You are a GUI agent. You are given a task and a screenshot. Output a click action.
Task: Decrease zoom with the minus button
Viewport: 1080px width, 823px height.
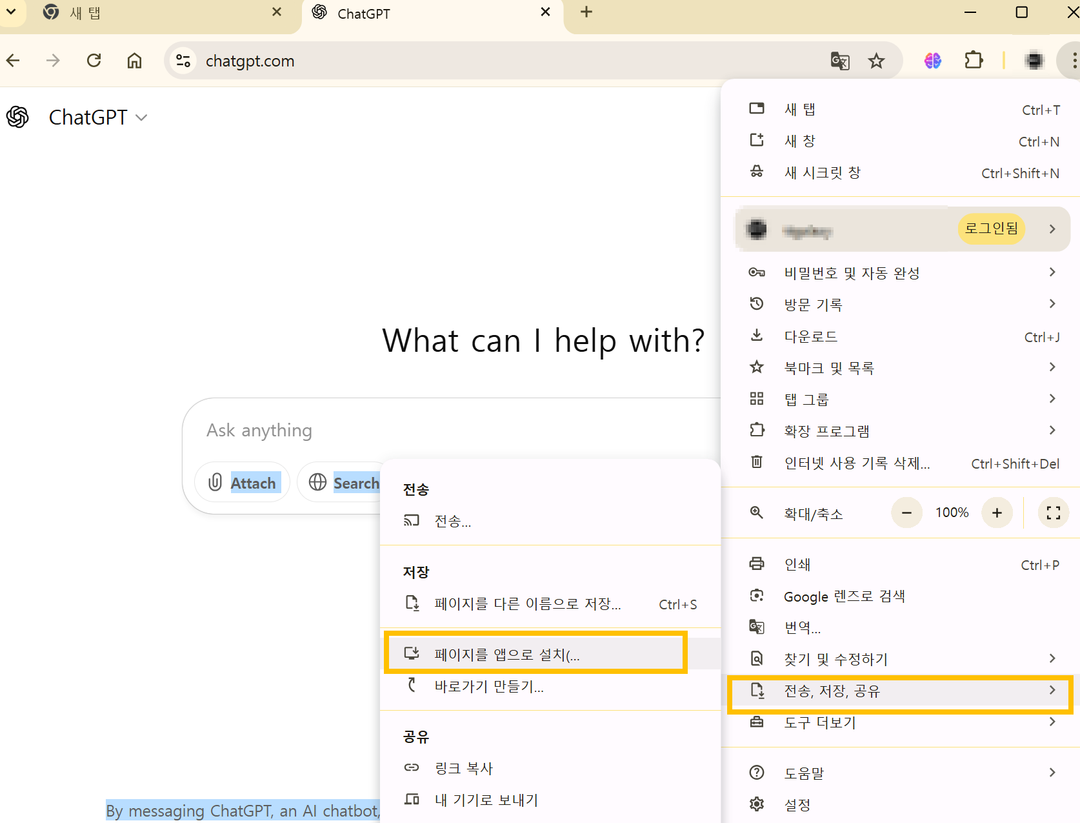click(x=906, y=513)
